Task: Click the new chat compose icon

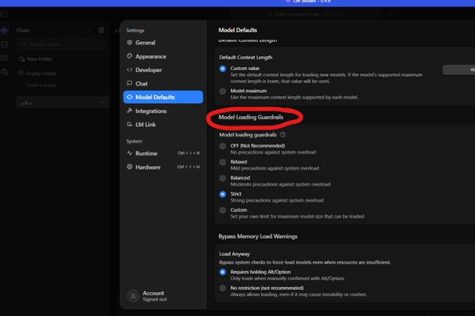Action: click(101, 31)
